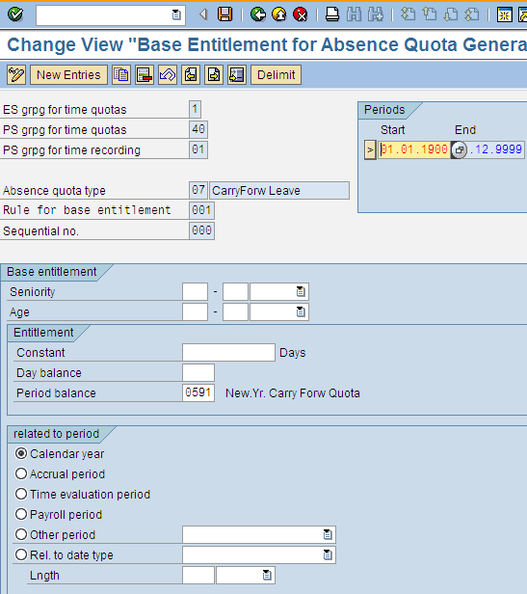Click the Delimit button

coord(276,74)
